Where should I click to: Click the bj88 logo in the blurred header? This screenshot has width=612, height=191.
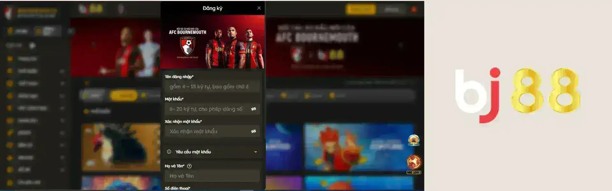coord(91,9)
